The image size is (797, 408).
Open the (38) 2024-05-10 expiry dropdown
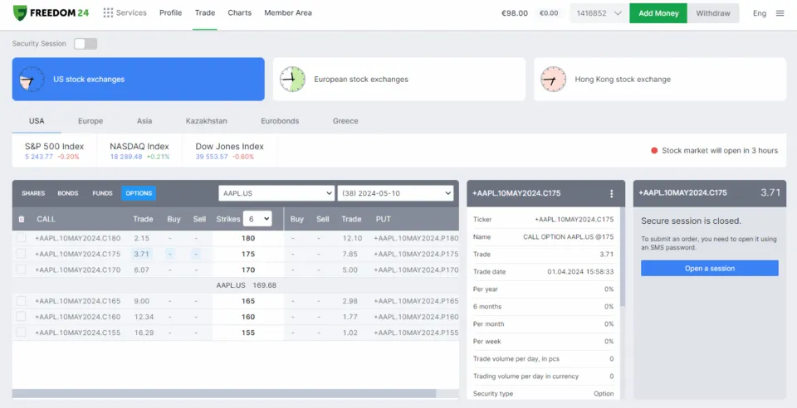tap(395, 193)
